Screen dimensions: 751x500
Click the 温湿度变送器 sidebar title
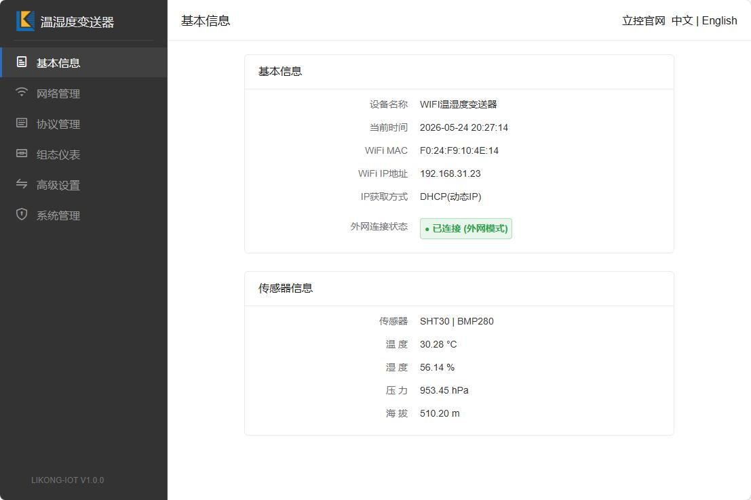pyautogui.click(x=77, y=22)
